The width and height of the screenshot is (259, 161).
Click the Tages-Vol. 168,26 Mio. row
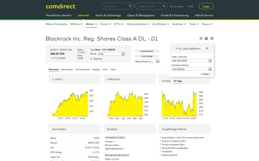point(75,157)
